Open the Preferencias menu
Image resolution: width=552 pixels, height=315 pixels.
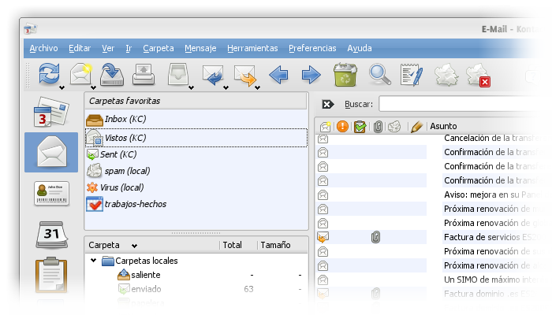tap(312, 48)
